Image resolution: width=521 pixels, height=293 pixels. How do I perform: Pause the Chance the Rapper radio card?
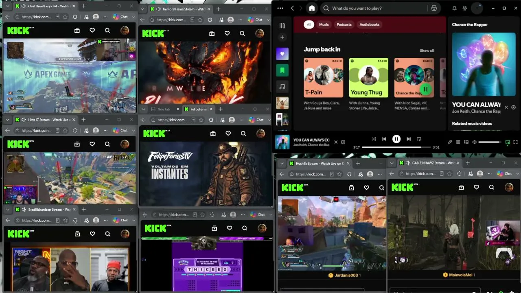click(425, 89)
